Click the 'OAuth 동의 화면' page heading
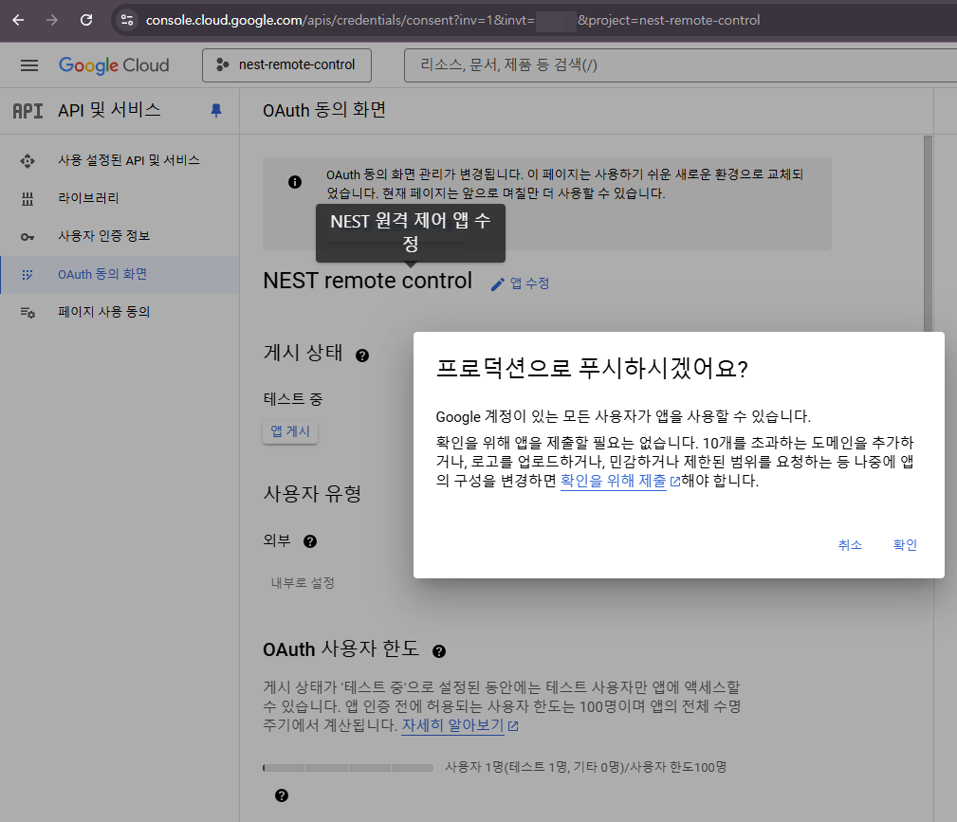957x822 pixels. 324,111
